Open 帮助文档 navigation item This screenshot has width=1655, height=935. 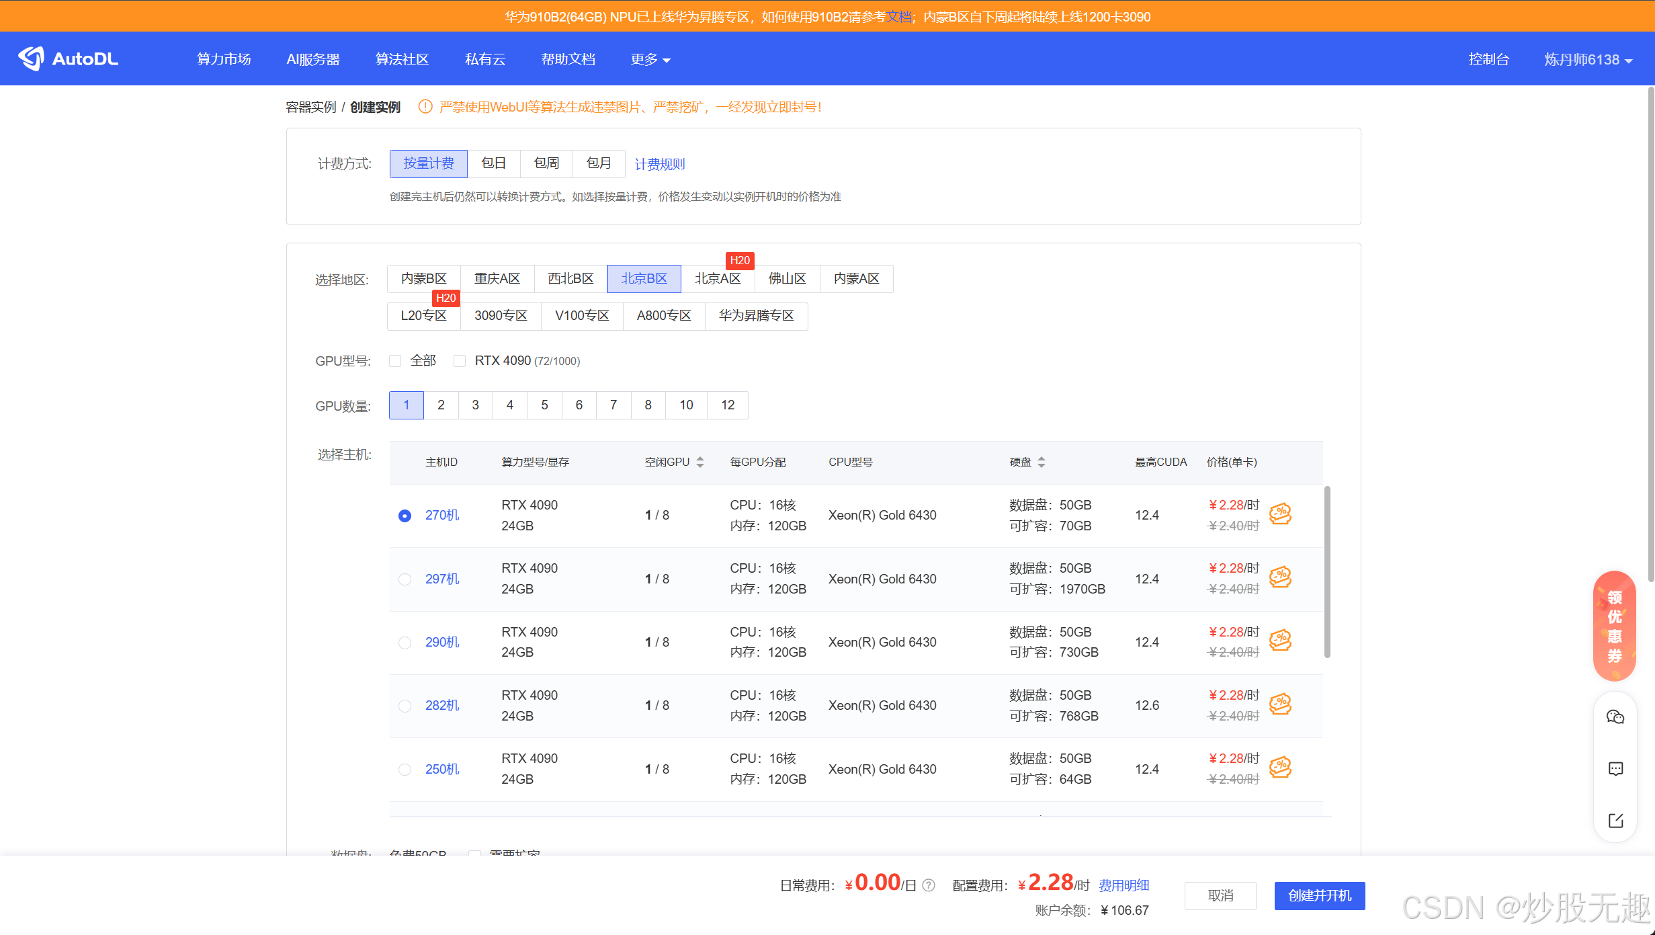point(568,59)
